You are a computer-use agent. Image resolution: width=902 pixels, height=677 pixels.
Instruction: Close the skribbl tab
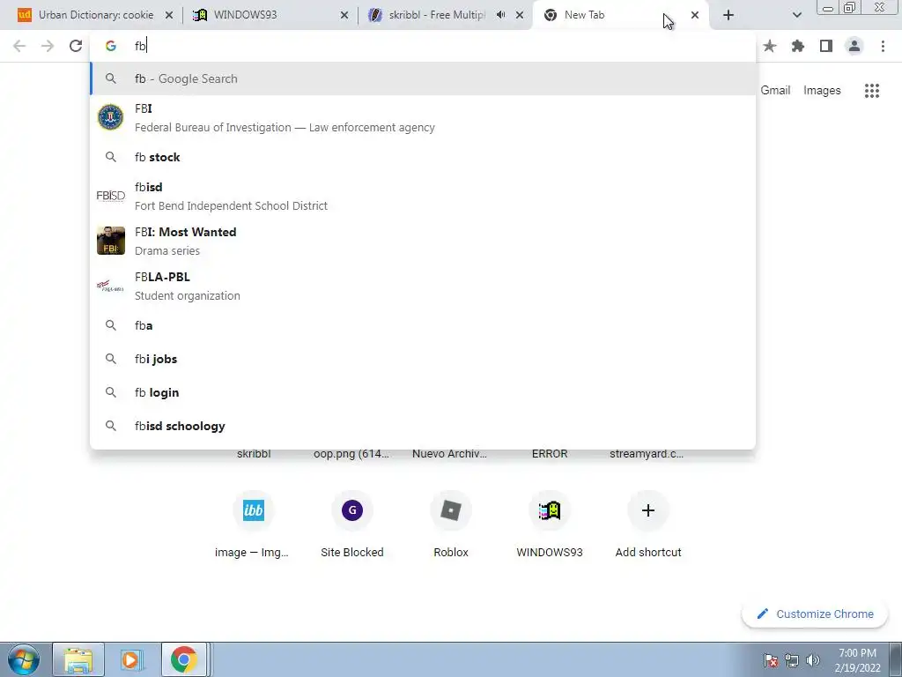click(520, 15)
